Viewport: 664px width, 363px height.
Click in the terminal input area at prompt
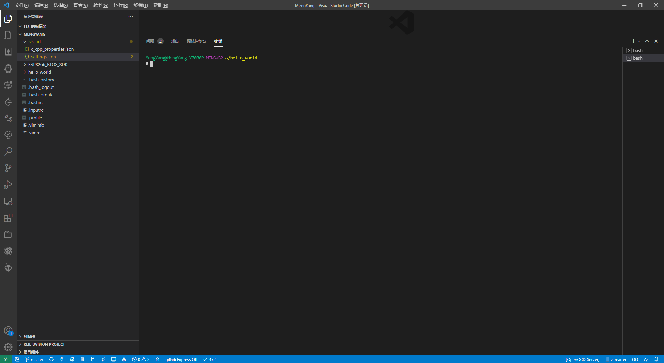[151, 64]
